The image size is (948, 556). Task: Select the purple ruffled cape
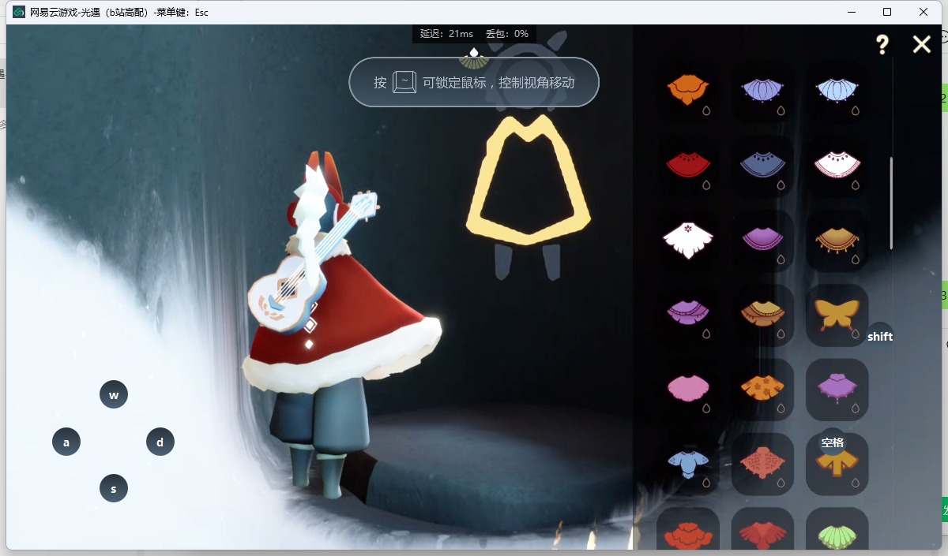688,312
